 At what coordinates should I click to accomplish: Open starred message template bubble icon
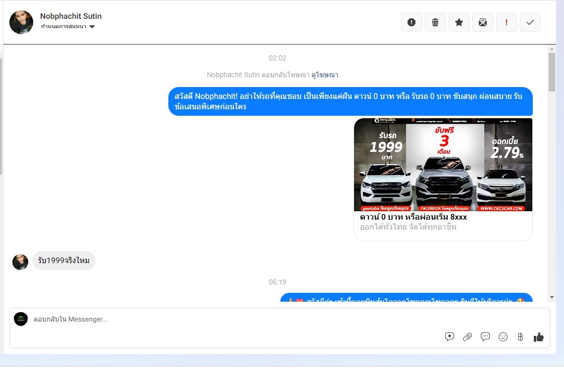(x=450, y=337)
